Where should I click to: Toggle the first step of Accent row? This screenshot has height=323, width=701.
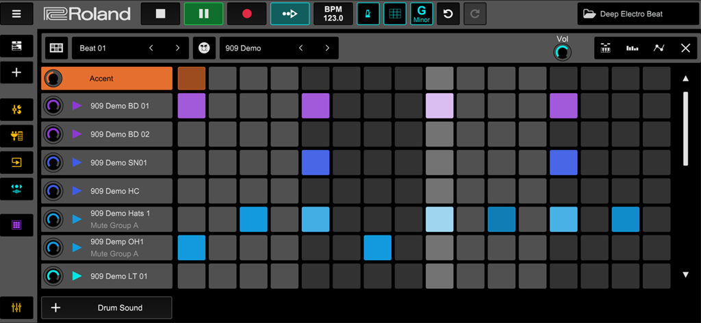pos(192,78)
